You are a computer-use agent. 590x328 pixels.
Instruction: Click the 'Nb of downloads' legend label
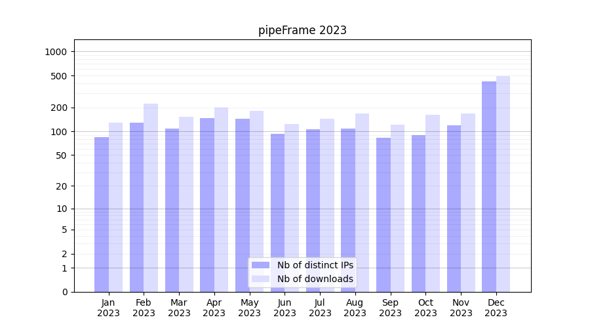pos(315,279)
